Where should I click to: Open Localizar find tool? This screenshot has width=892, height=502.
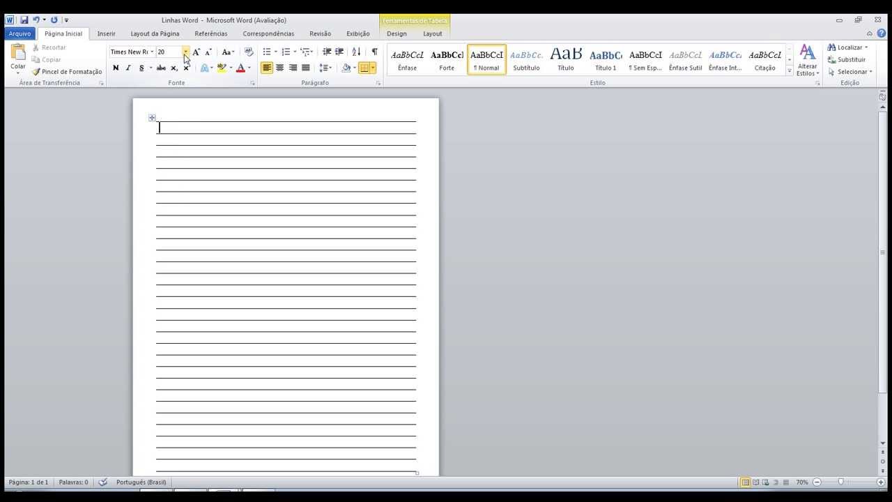pos(847,47)
